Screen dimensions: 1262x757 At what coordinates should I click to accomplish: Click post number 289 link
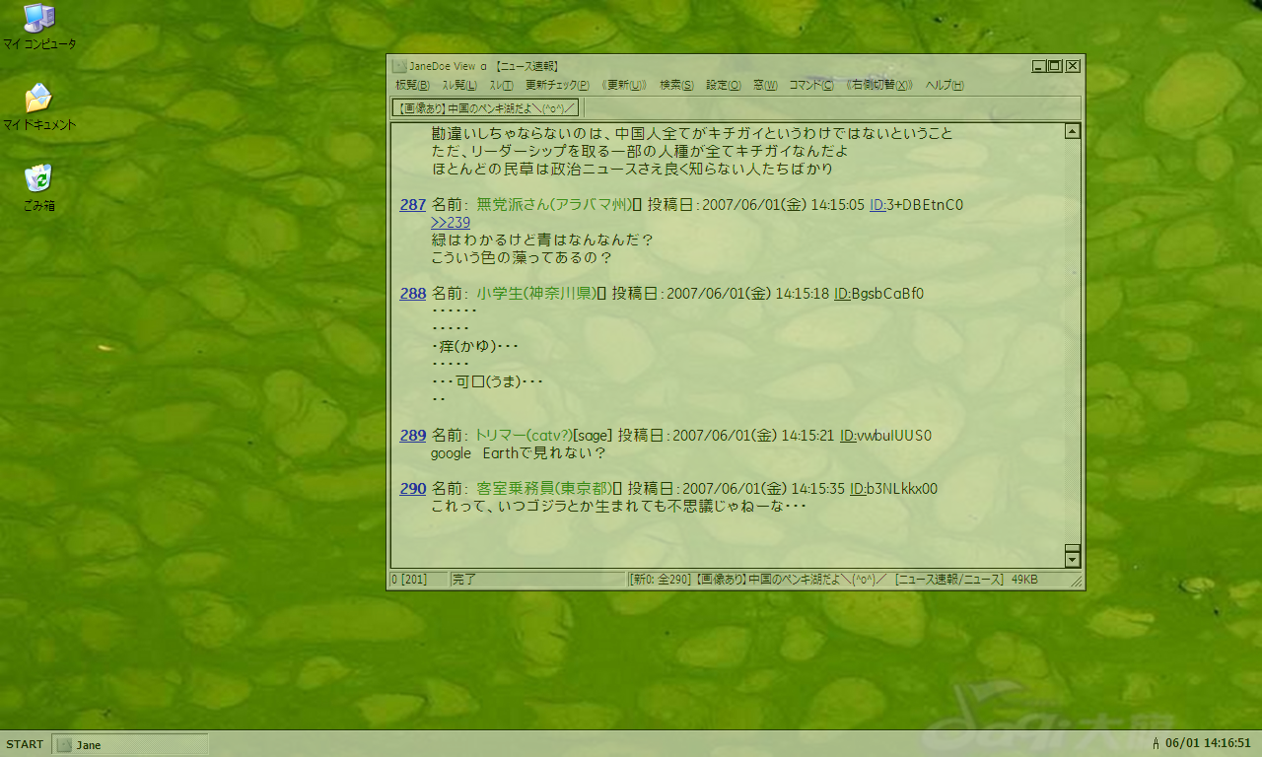click(413, 435)
